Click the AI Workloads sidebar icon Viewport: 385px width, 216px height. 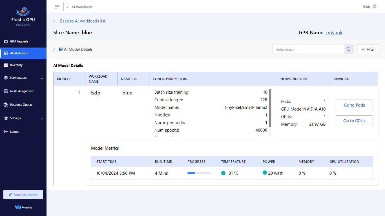[x=6, y=53]
